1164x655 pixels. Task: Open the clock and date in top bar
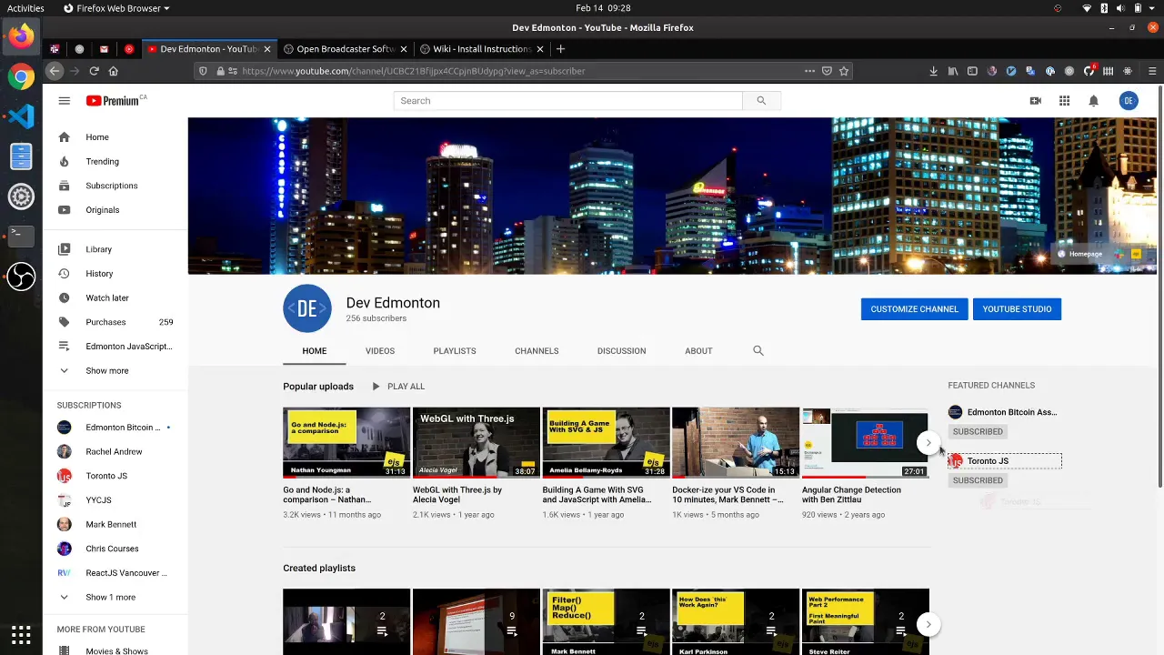tap(603, 8)
